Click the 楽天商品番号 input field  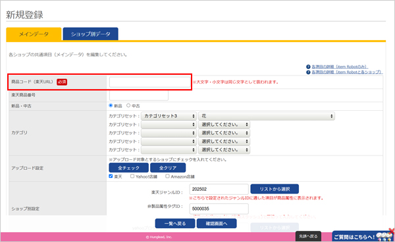[x=139, y=96]
